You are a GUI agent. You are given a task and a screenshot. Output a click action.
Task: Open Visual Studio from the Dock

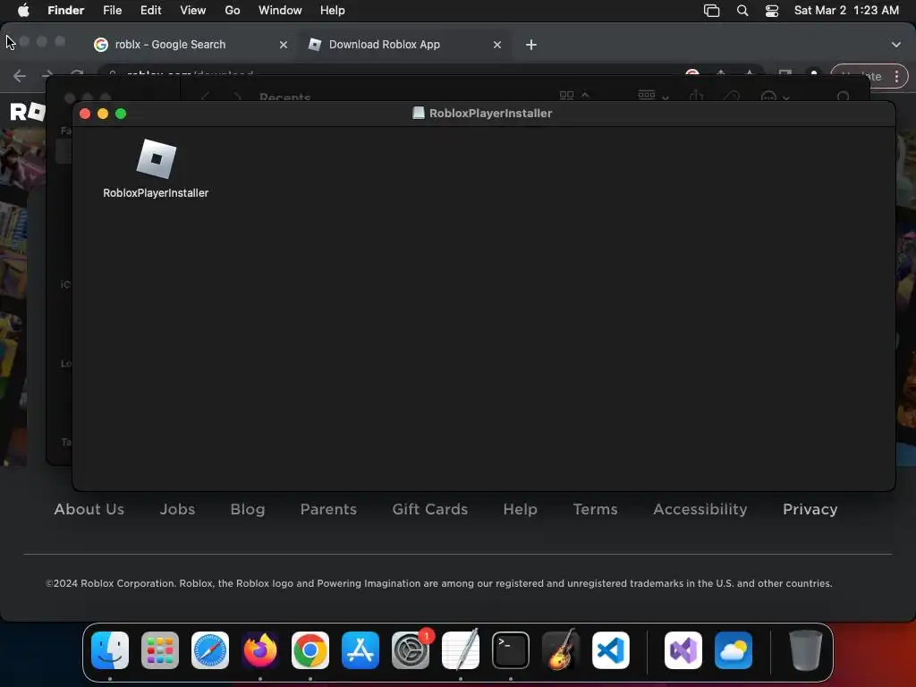683,650
